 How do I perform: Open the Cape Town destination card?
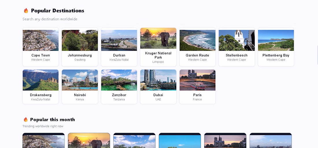pos(40,47)
